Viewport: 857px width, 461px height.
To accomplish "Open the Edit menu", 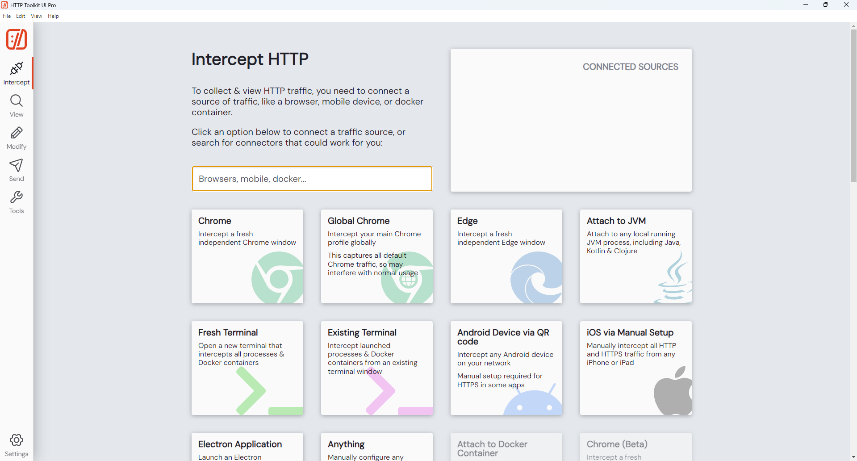I will click(21, 16).
